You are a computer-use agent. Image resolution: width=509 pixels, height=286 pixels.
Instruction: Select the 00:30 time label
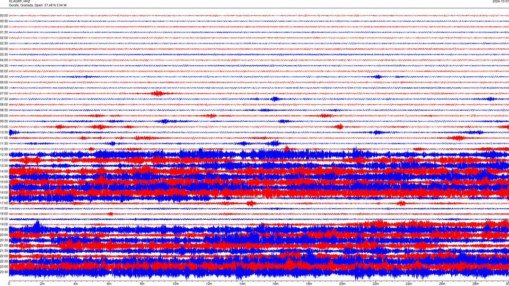point(4,21)
